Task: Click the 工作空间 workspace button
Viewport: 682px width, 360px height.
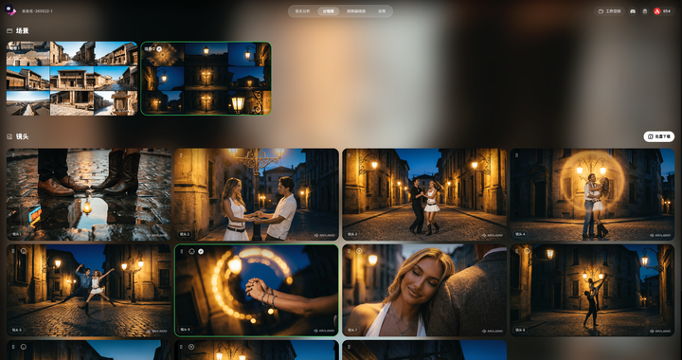Action: point(610,11)
